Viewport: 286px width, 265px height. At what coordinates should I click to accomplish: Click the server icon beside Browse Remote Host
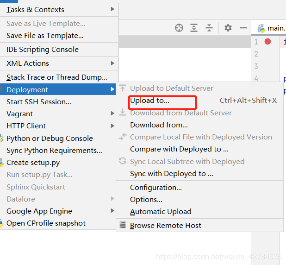point(123,225)
